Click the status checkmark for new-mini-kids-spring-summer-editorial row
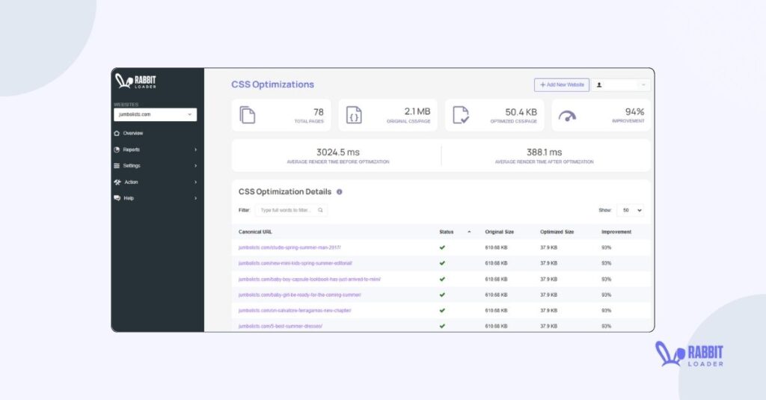Screen dimensions: 766x400 pos(442,263)
